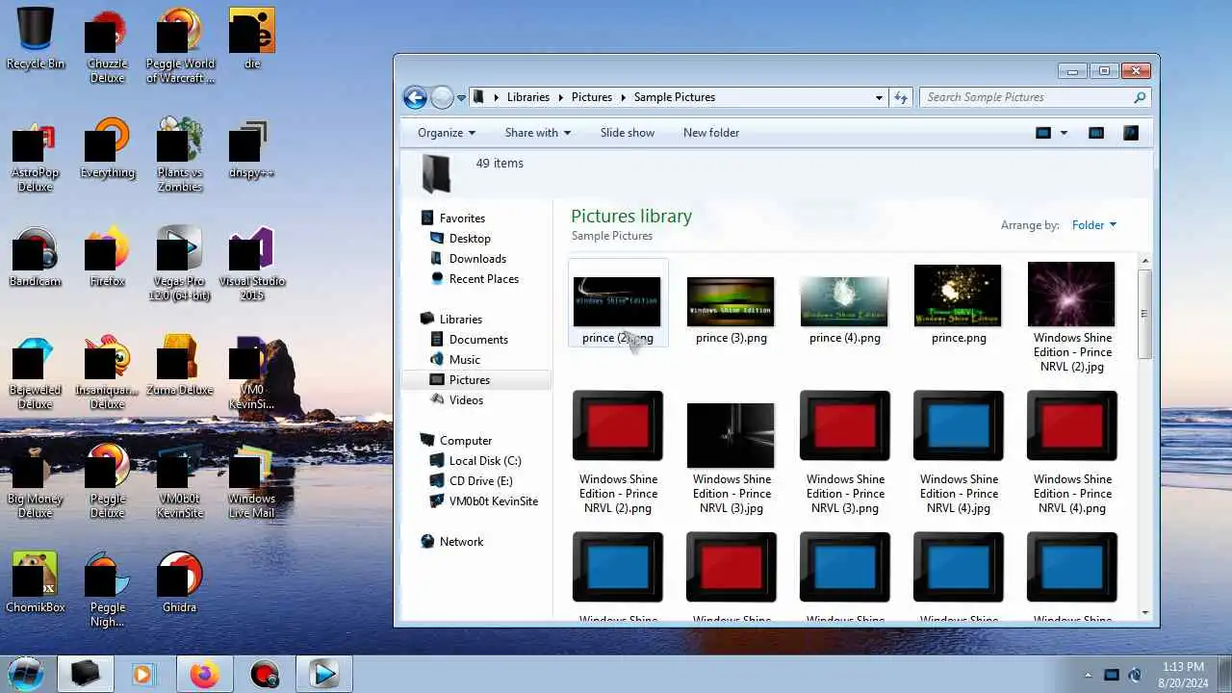Image resolution: width=1232 pixels, height=693 pixels.
Task: Select the Big Money Deluxe desktop icon
Action: pyautogui.click(x=36, y=481)
